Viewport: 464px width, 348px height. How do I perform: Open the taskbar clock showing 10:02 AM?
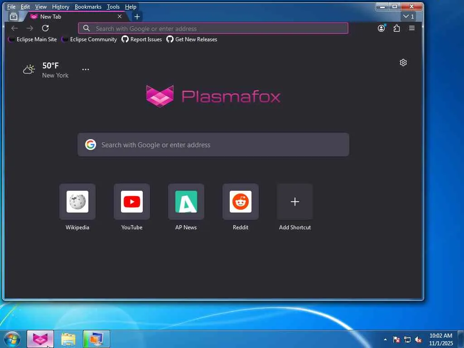tap(441, 339)
